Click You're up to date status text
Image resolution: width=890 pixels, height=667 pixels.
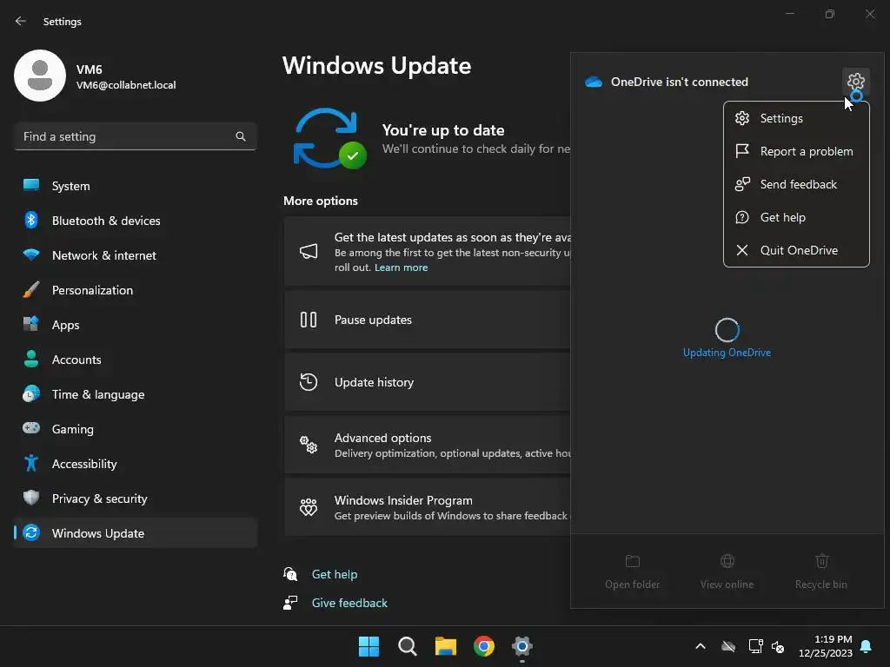[443, 130]
